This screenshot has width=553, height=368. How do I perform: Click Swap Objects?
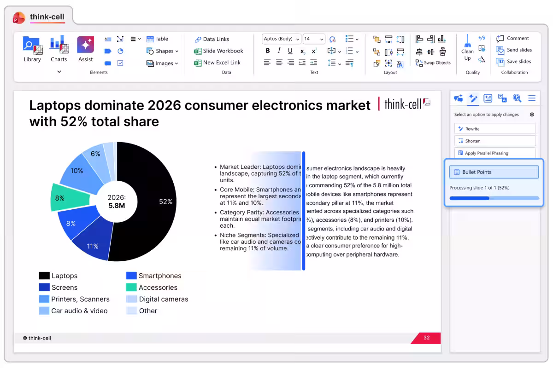tap(433, 63)
